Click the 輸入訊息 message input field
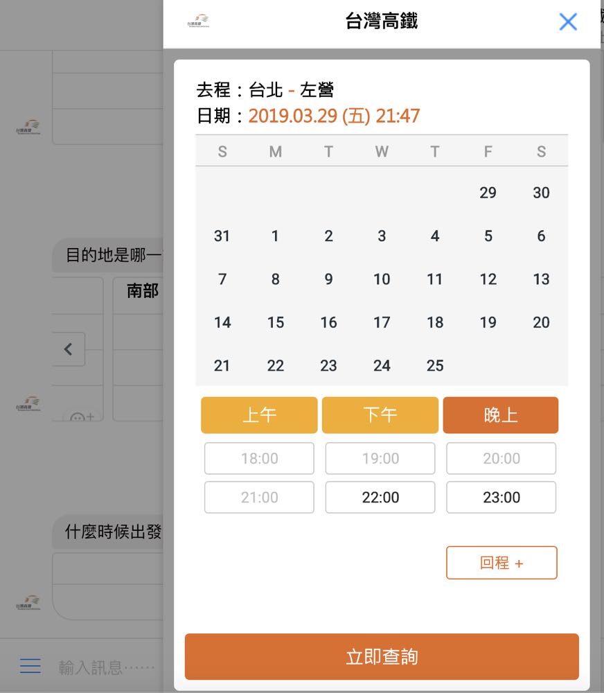Viewport: 604px width, 693px height. coord(106,667)
